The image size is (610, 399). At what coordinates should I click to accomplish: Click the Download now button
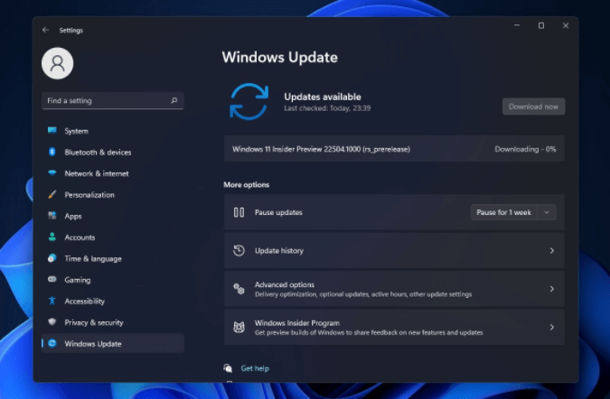coord(533,107)
